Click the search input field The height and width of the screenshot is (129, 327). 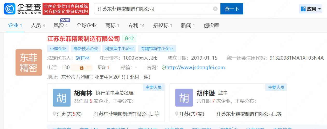157,9
